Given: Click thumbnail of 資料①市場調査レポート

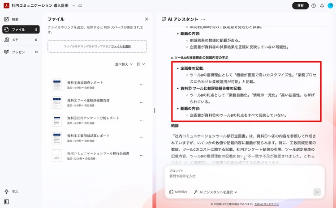Looking at the screenshot, I should (57, 85).
